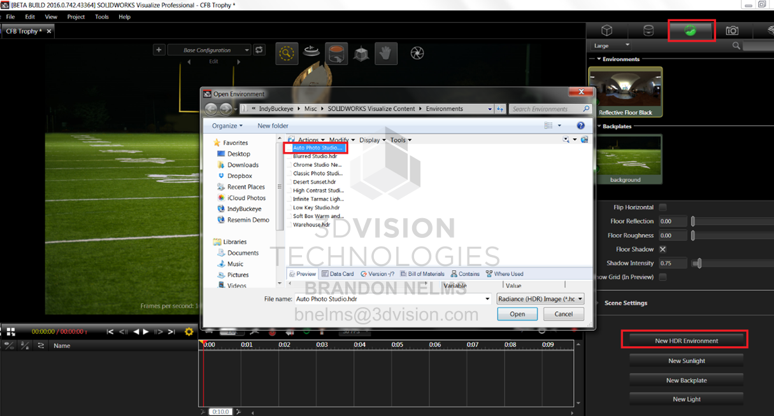Select the Reflective Floor Black environment thumbnail

tap(626, 92)
